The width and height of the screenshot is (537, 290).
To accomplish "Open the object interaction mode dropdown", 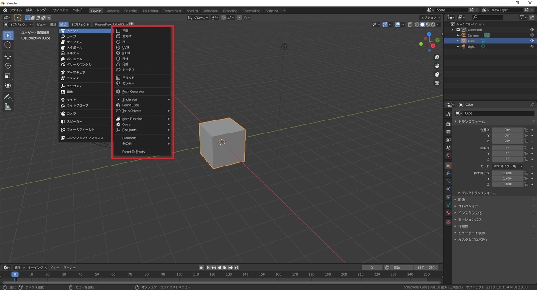I will point(18,25).
